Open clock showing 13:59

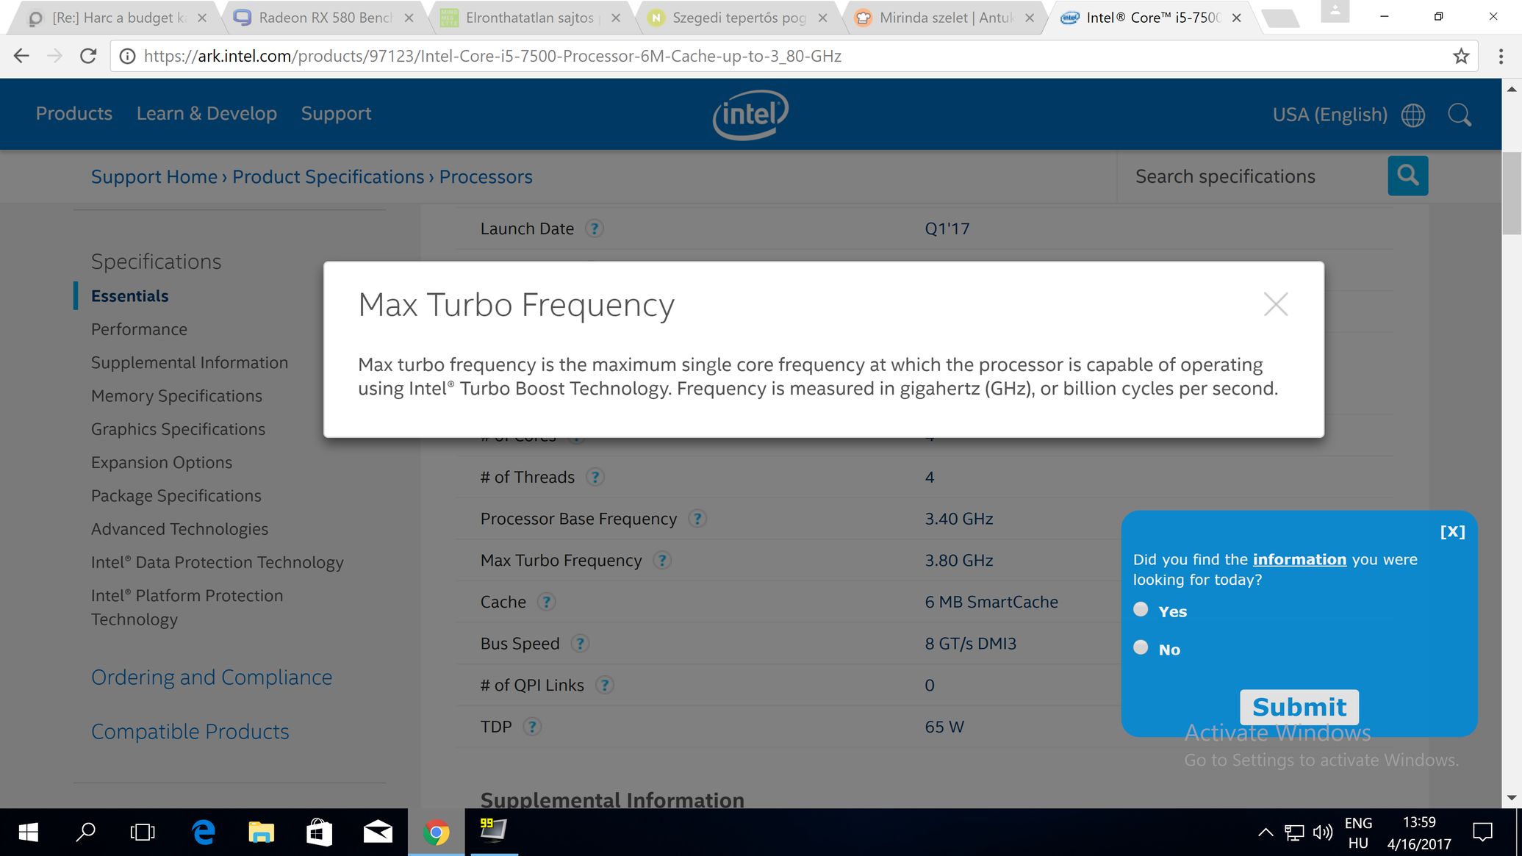click(1419, 832)
